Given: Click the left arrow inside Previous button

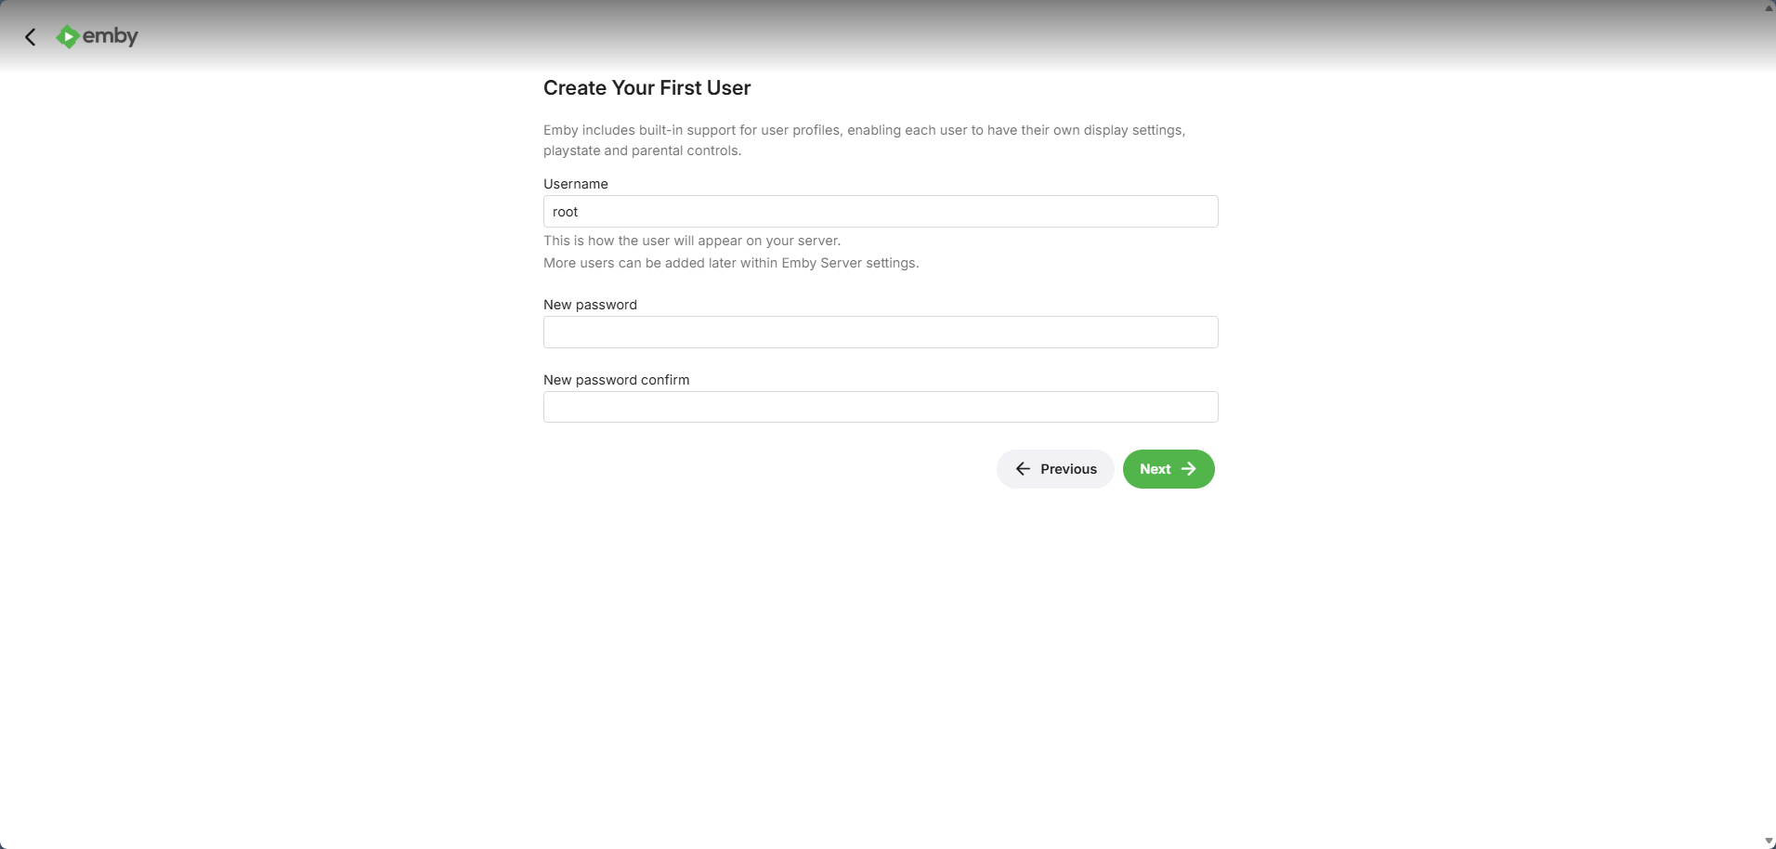Looking at the screenshot, I should tap(1023, 469).
